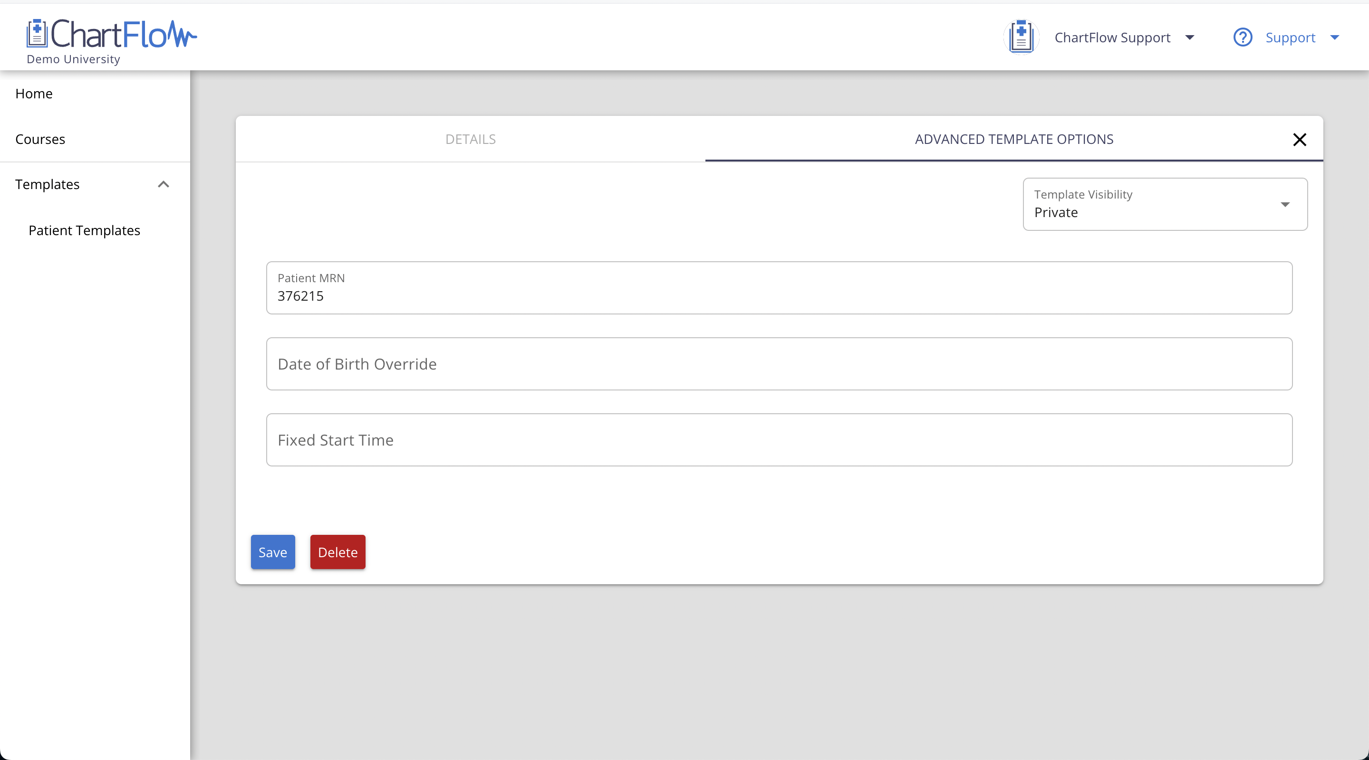
Task: Click the question mark help icon
Action: click(x=1243, y=37)
